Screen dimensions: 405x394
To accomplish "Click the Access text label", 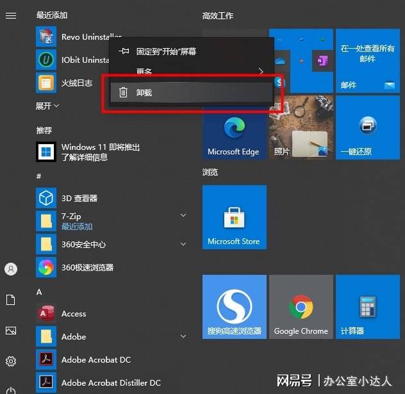I will click(x=74, y=314).
